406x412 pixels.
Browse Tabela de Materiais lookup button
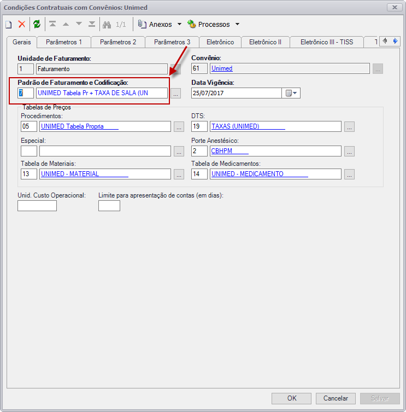(x=179, y=174)
